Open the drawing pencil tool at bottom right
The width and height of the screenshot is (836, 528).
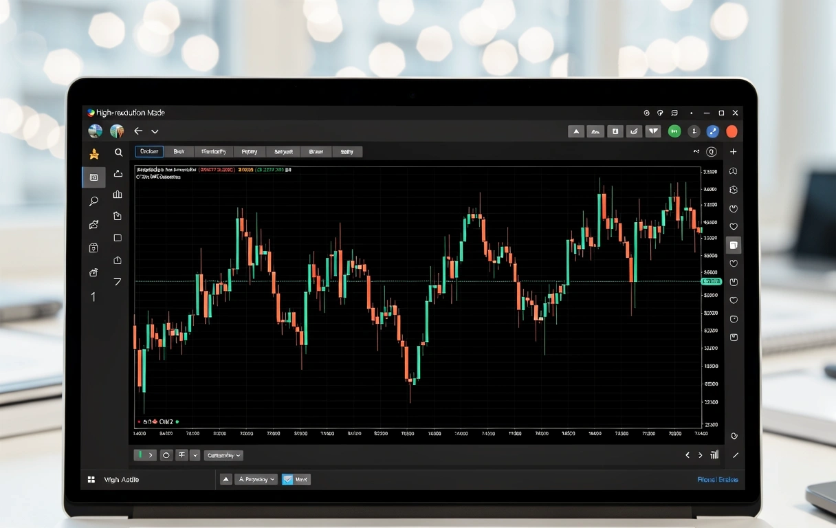[x=734, y=455]
